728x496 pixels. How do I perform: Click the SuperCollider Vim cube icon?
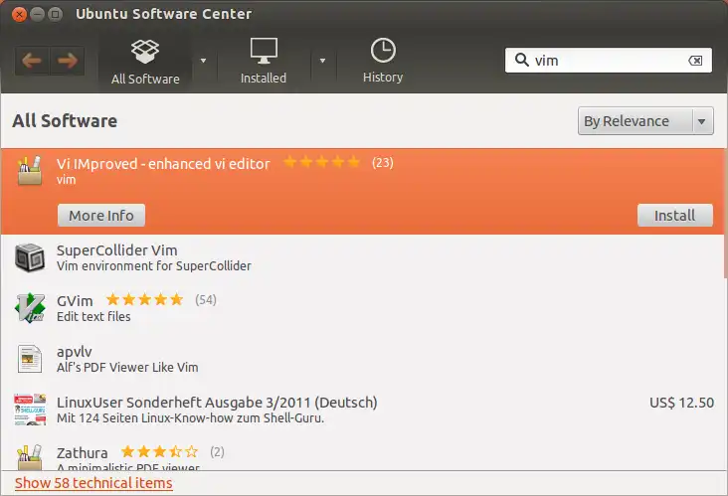(30, 257)
